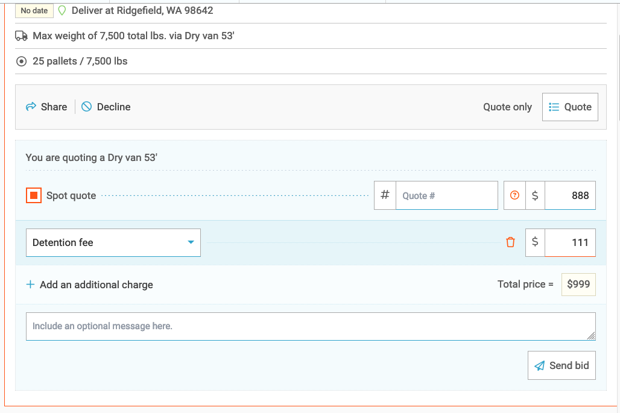
Task: Click the pallets target icon
Action: click(x=21, y=61)
